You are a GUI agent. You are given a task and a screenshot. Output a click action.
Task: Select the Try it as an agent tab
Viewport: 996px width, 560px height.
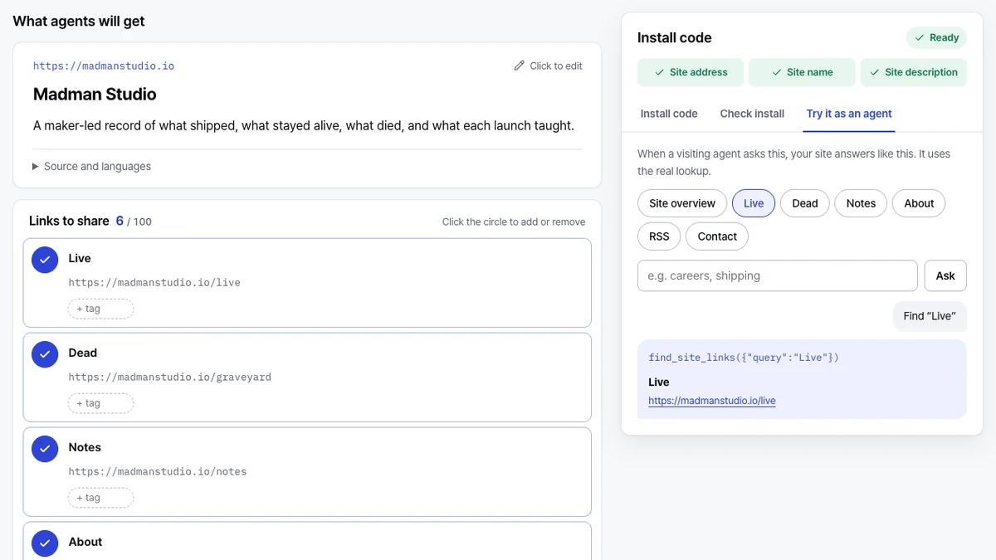pos(849,114)
